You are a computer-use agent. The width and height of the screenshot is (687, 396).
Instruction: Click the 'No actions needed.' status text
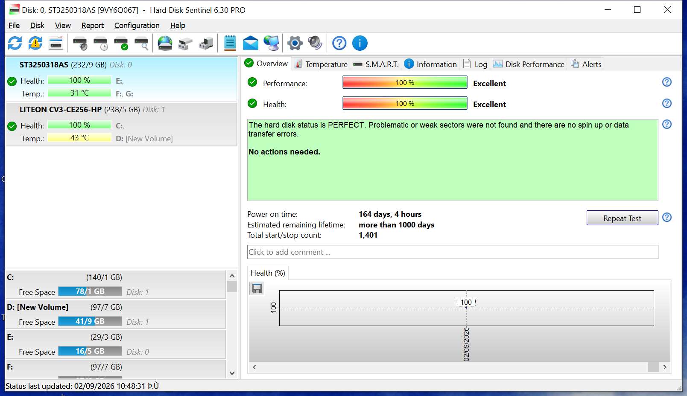(284, 152)
